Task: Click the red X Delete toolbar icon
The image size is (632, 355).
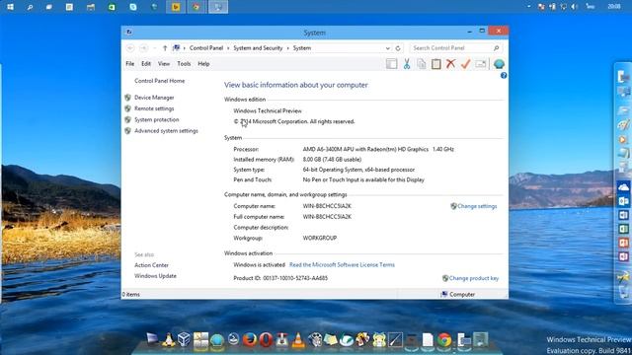Action: pyautogui.click(x=450, y=64)
